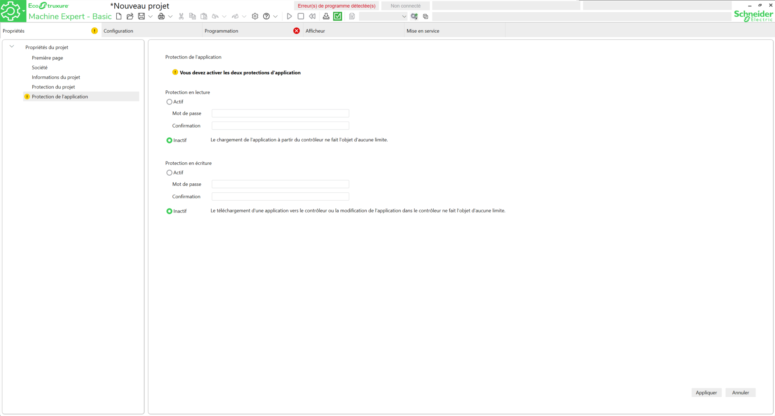775x416 pixels.
Task: Click the download-to-controller icon
Action: click(x=326, y=17)
